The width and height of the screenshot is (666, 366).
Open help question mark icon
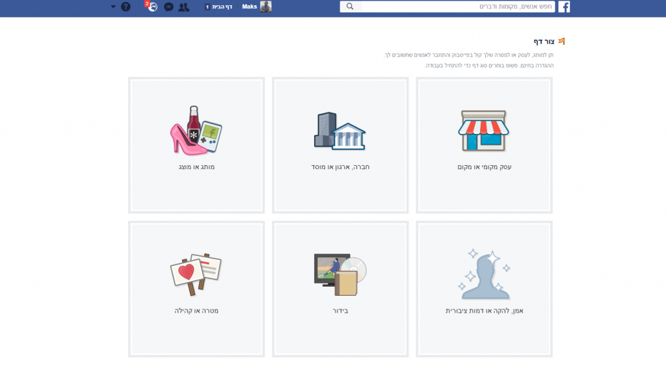[126, 7]
